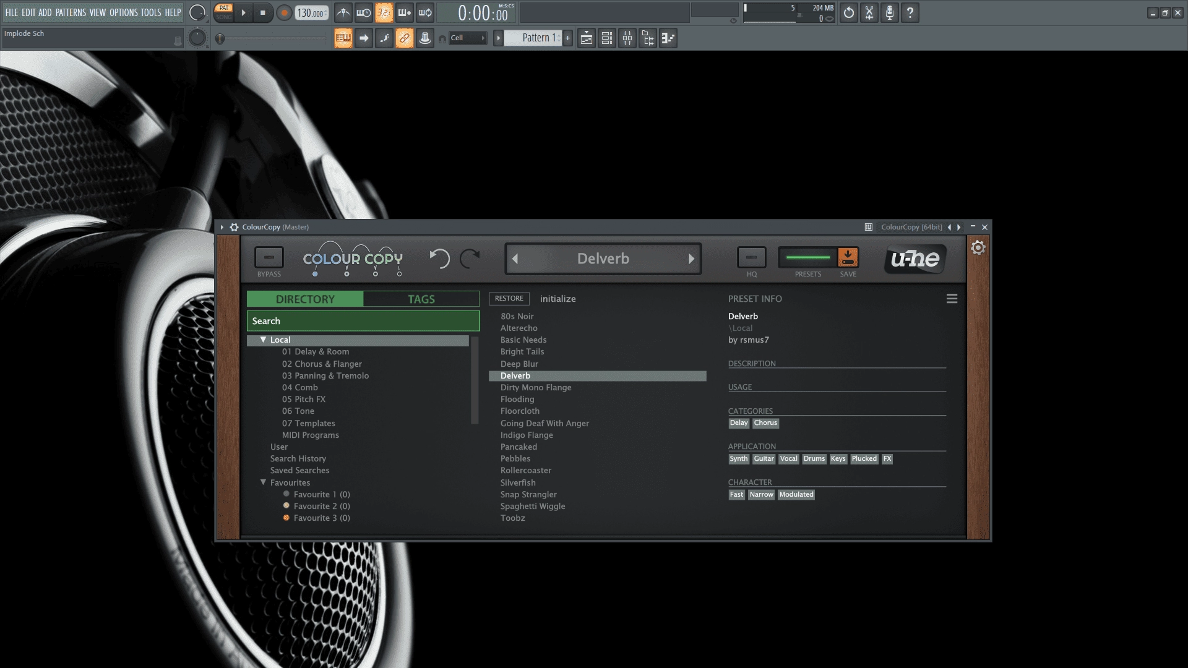Open the FILE menu
The height and width of the screenshot is (668, 1188).
tap(11, 12)
